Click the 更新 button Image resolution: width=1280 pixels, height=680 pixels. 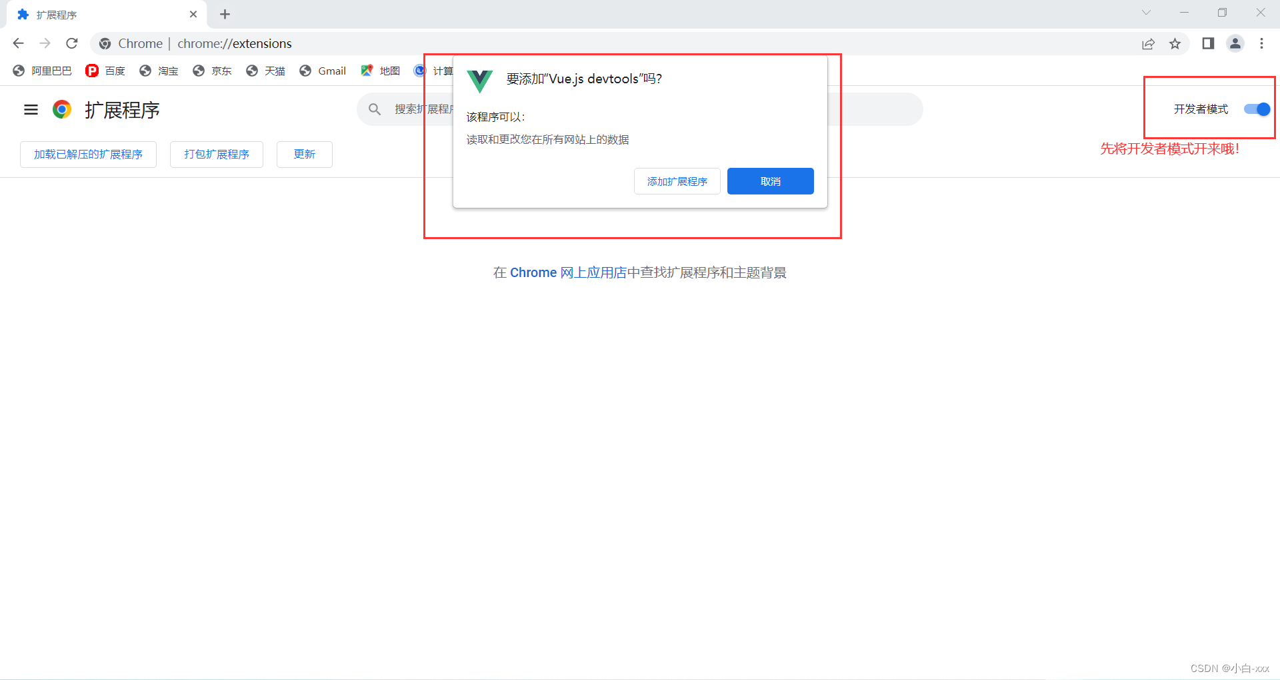pyautogui.click(x=305, y=155)
